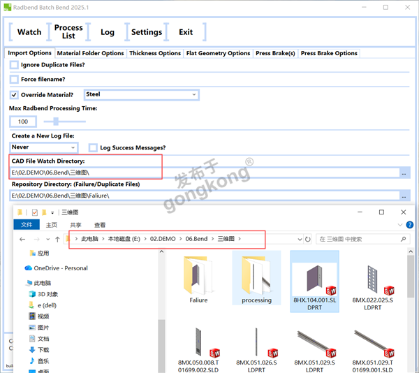Select the Faliure folder

(x=198, y=279)
